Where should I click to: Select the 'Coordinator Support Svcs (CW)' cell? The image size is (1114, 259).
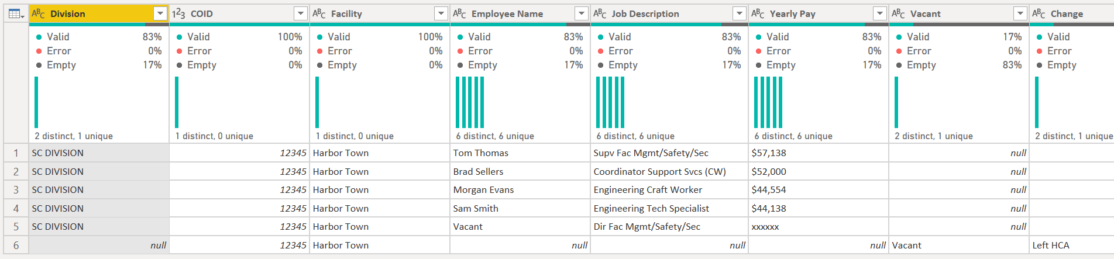point(669,171)
